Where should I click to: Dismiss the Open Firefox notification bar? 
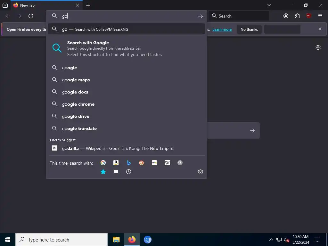(x=320, y=29)
